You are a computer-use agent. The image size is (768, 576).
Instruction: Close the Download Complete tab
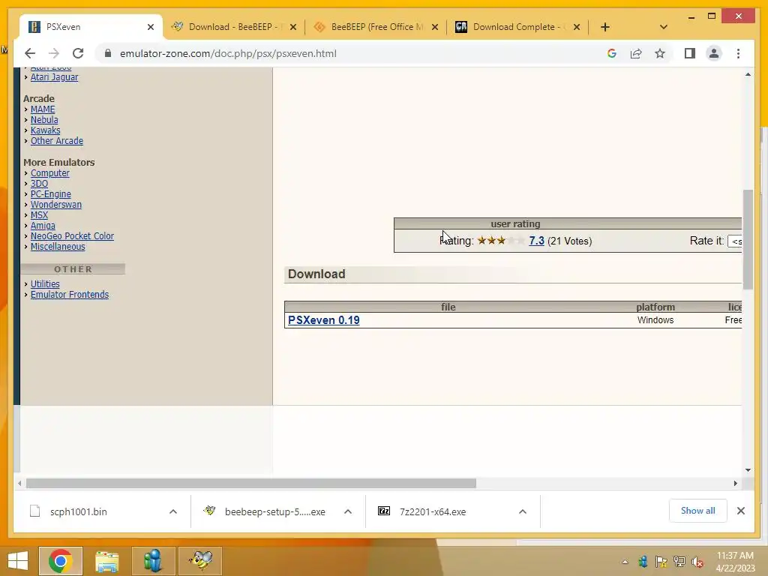[x=577, y=27]
